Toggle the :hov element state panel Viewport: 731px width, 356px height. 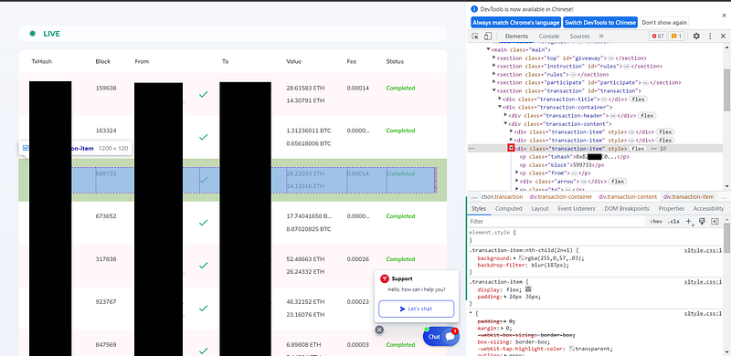point(656,222)
